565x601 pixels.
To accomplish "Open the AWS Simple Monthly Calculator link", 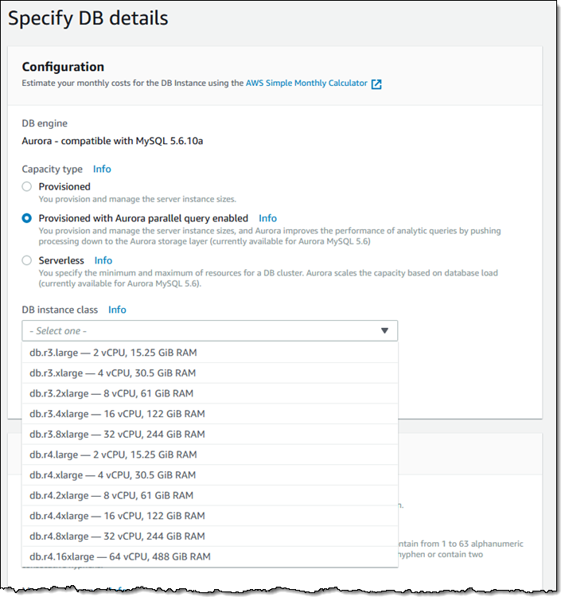I will 306,83.
